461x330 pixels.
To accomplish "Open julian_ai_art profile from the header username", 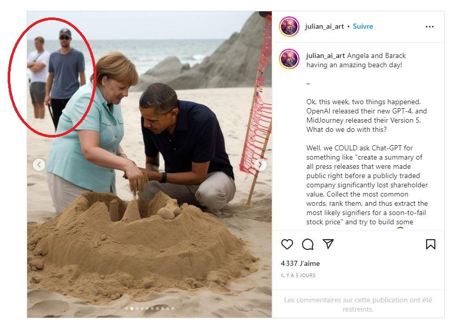I will pyautogui.click(x=324, y=26).
